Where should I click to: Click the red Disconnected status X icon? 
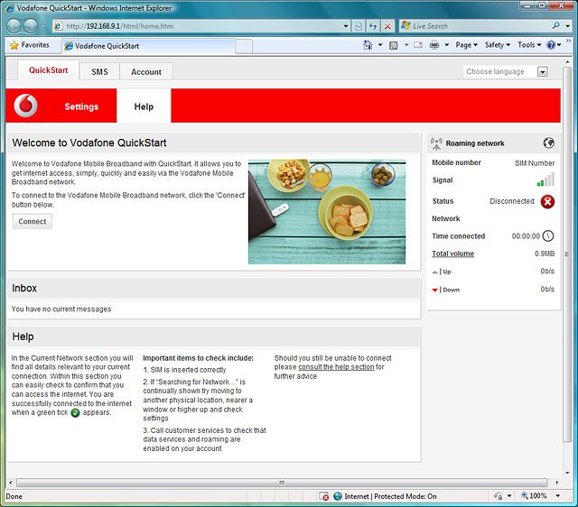click(x=547, y=201)
